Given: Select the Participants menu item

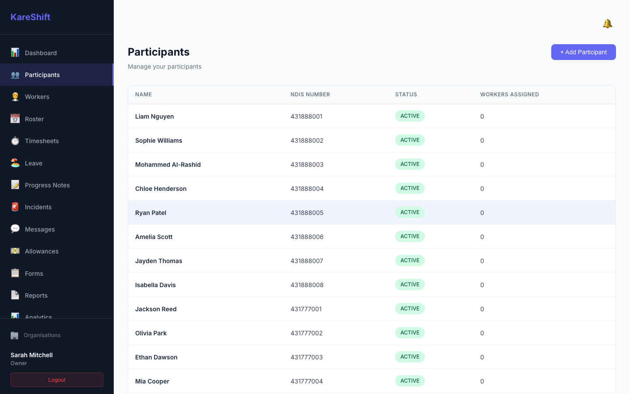Looking at the screenshot, I should pos(57,75).
